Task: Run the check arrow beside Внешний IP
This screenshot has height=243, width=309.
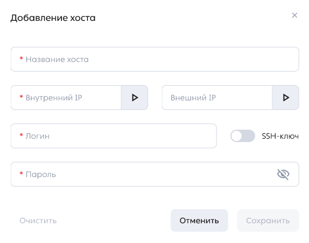Action: [x=285, y=98]
